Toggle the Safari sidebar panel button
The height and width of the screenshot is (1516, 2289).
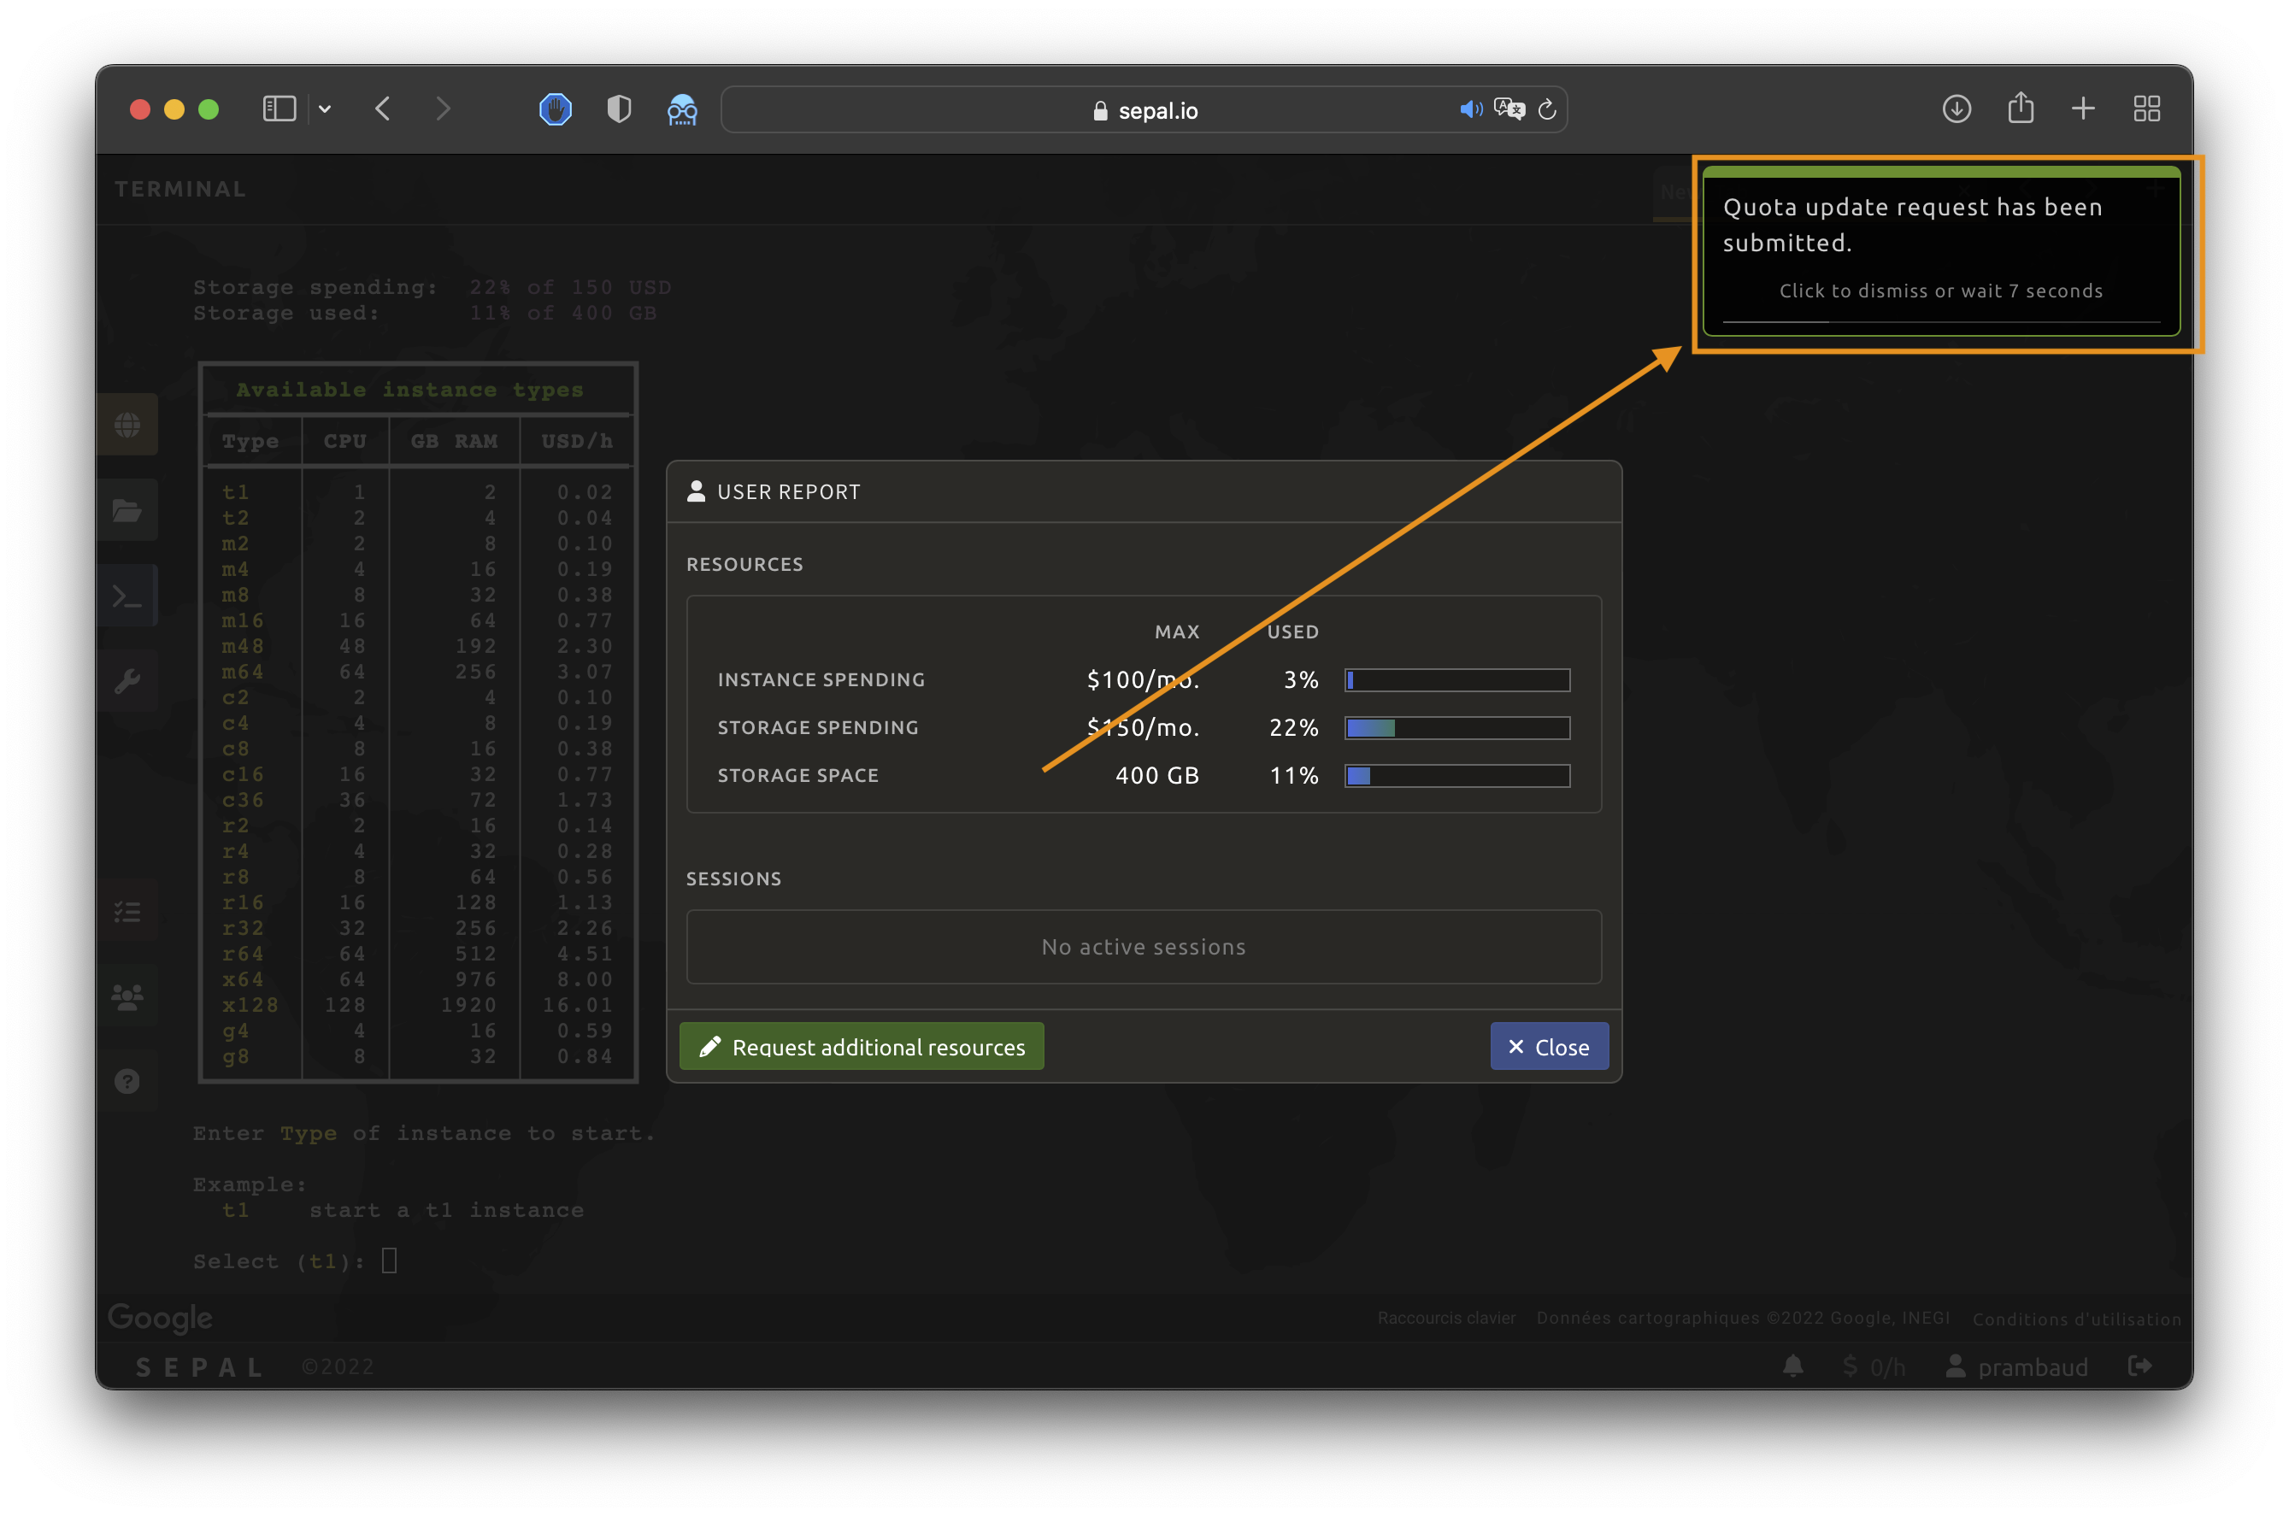pos(279,109)
